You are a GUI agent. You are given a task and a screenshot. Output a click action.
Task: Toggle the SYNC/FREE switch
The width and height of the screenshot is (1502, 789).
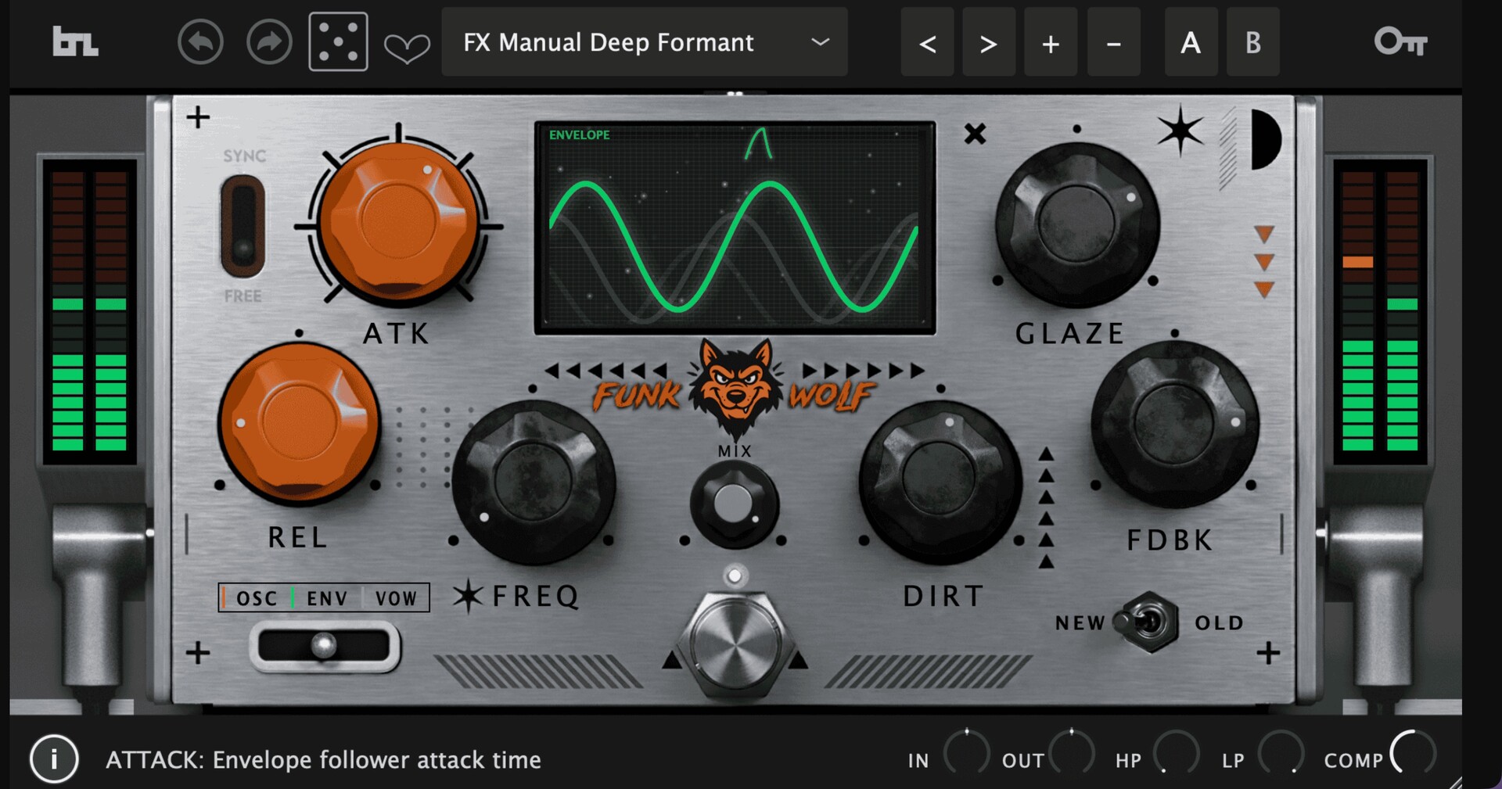coord(243,227)
